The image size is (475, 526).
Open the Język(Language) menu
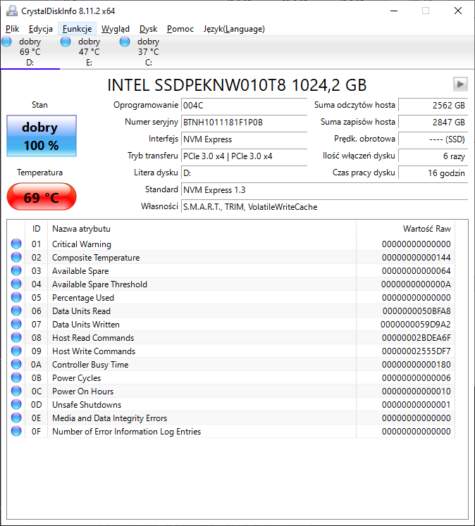click(234, 29)
